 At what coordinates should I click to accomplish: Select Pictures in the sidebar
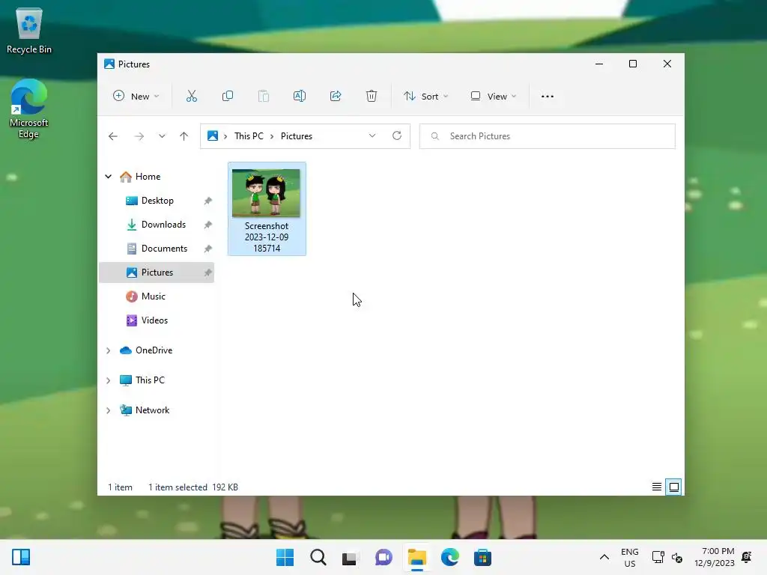157,273
